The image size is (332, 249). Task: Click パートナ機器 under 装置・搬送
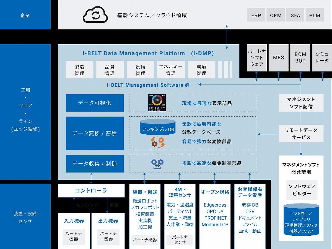click(145, 240)
